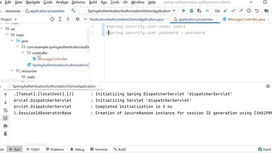Open the View menu

coord(19,2)
